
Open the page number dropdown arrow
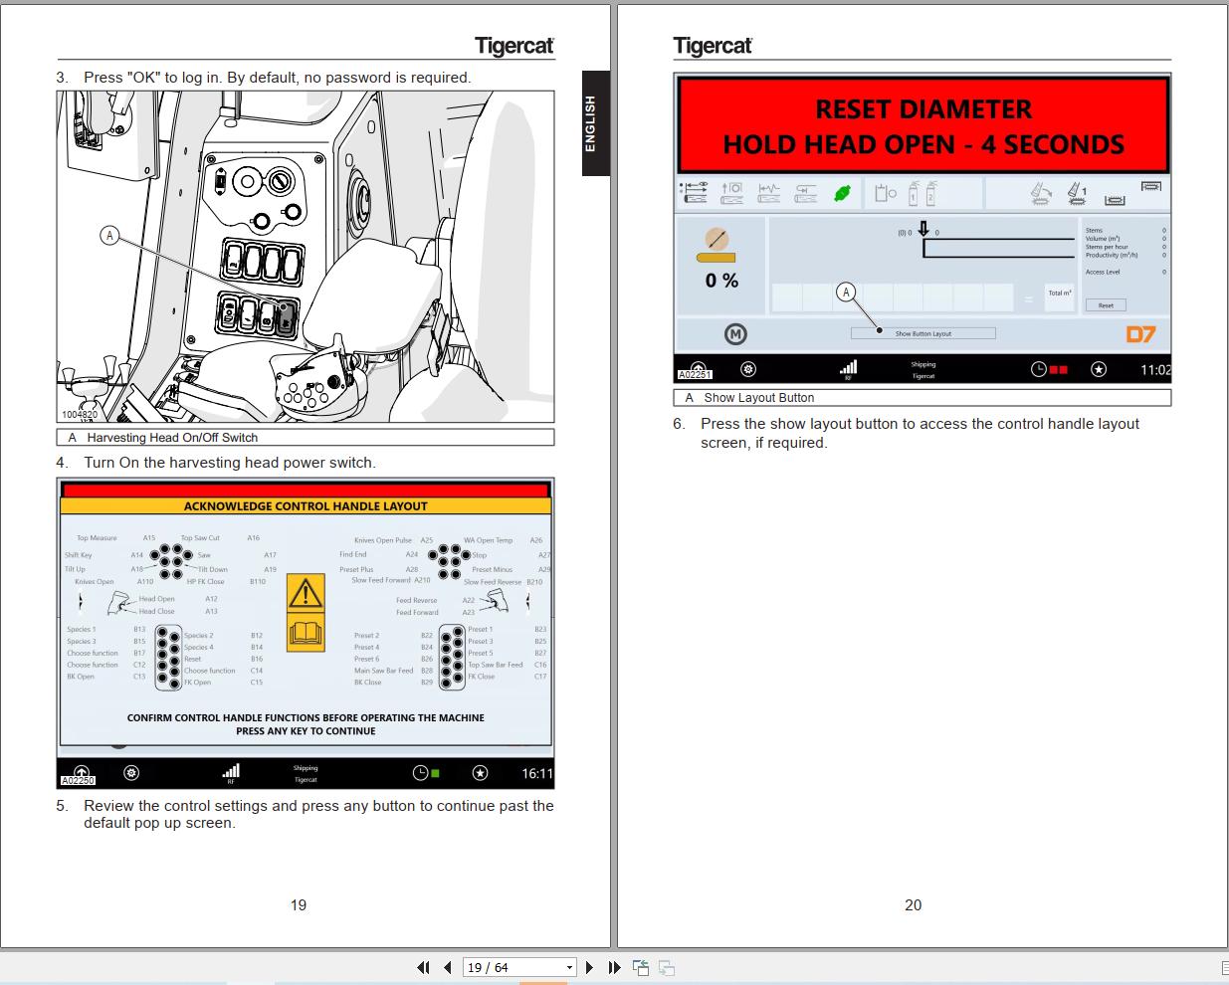[570, 967]
